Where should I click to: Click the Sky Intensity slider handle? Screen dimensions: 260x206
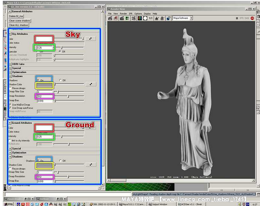[x=62, y=48]
